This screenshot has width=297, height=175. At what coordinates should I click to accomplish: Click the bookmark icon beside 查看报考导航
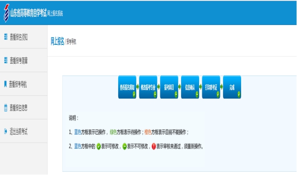coord(5,84)
